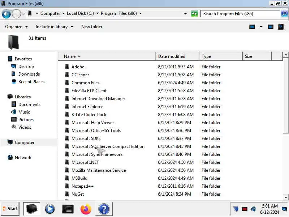Open Windows Media Player from taskbar
This screenshot has width=289, height=217.
(x=50, y=209)
